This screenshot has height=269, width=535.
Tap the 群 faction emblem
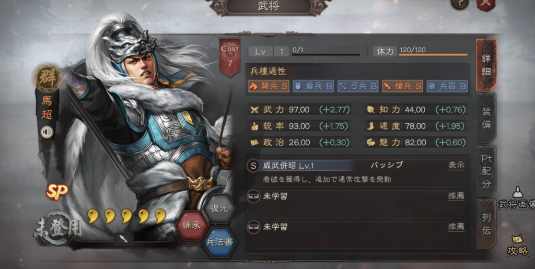48,78
